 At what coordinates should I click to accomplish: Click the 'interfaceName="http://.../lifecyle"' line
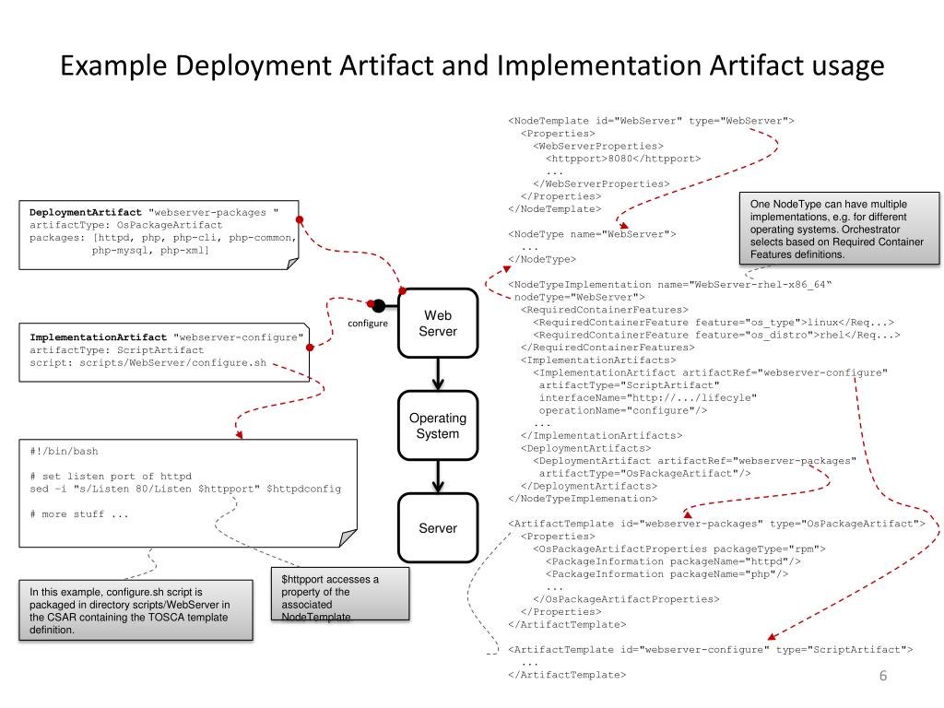[648, 398]
